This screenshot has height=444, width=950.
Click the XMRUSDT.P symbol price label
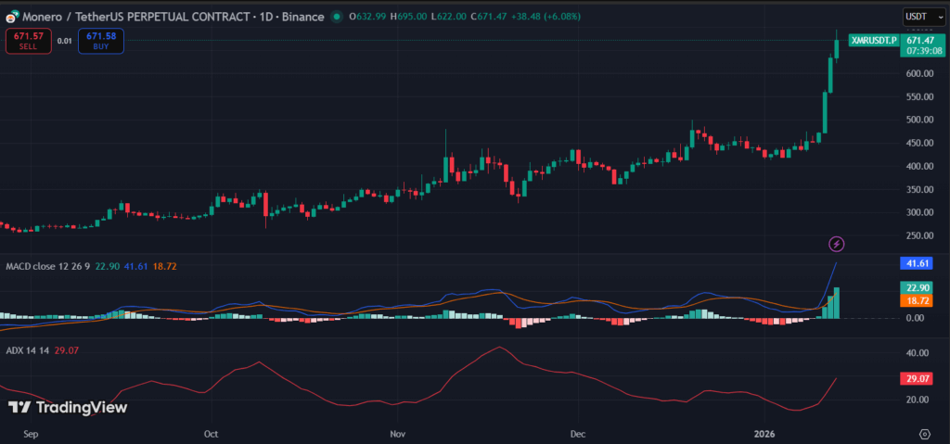[875, 41]
